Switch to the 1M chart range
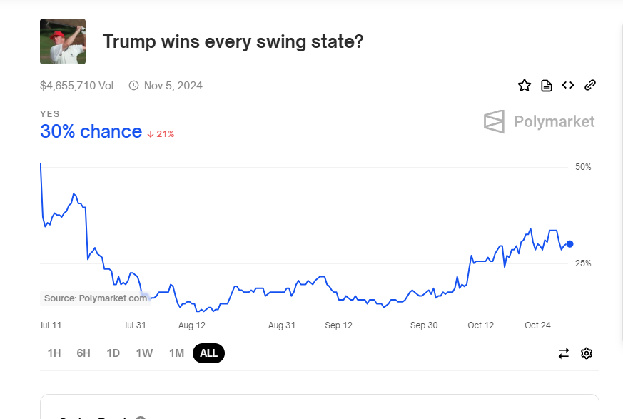 (176, 353)
